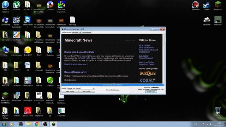Select DAEMON Tools Lite desktop icon
This screenshot has width=226, height=127.
point(6,7)
